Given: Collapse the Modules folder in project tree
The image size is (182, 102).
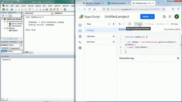Looking at the screenshot, I should point(5,28).
